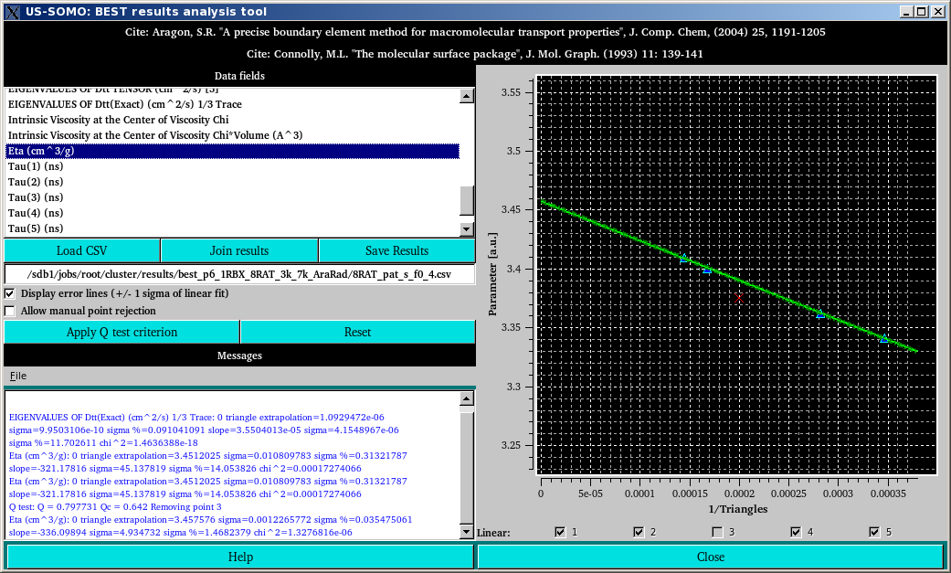Close the BEST results analysis tool
This screenshot has width=951, height=573.
[710, 556]
